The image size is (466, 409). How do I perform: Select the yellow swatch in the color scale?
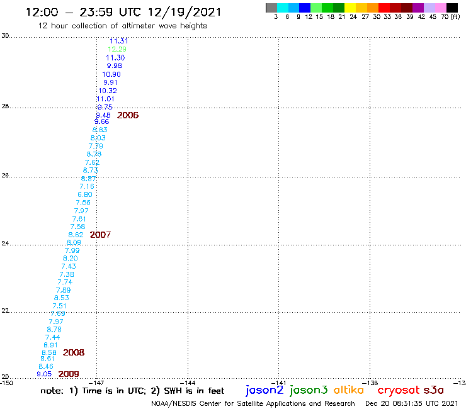[x=350, y=8]
